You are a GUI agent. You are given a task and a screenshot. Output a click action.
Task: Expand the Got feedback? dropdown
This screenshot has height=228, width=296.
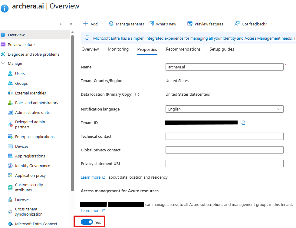tap(271, 24)
